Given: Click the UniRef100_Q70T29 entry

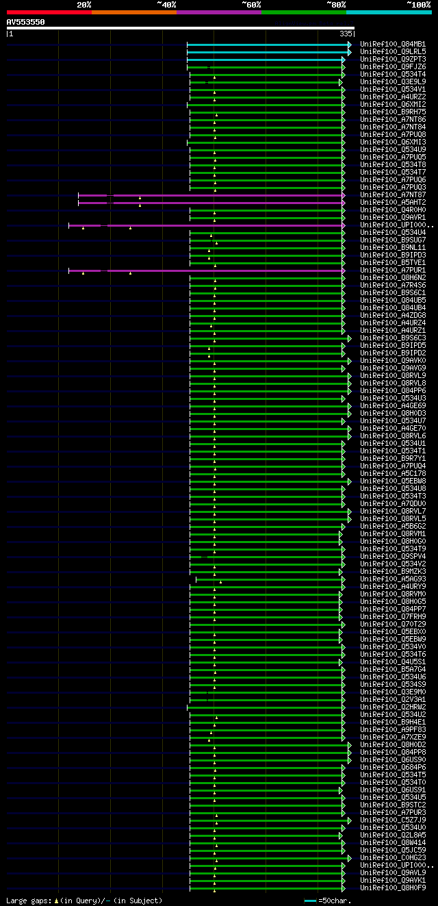Looking at the screenshot, I should 393,625.
